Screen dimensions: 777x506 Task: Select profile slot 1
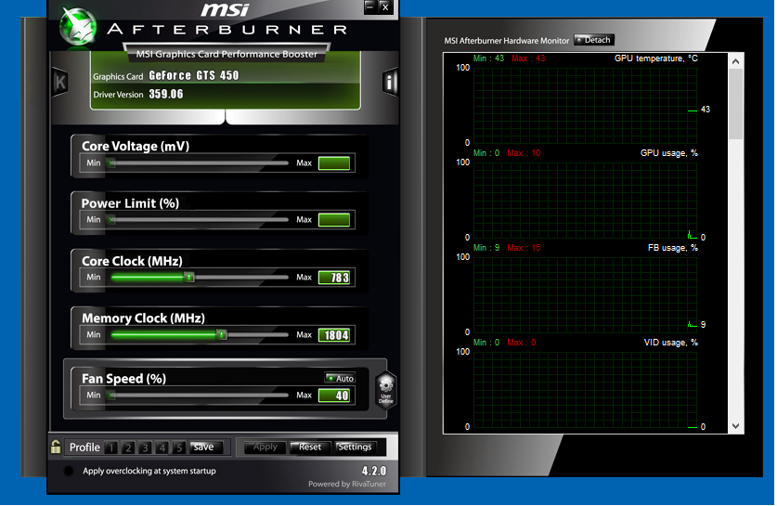pyautogui.click(x=111, y=448)
